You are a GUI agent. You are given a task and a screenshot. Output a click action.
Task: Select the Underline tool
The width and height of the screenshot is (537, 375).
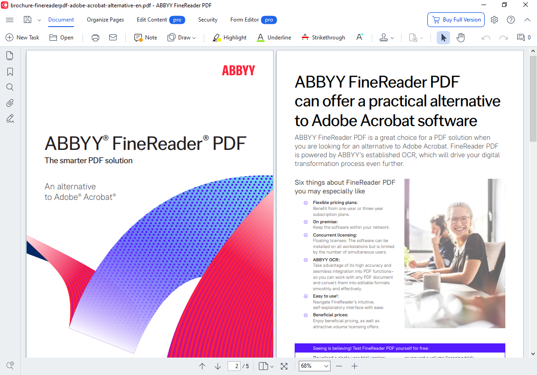point(274,38)
